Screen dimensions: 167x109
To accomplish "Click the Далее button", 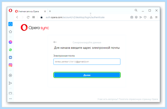I will tap(87, 75).
